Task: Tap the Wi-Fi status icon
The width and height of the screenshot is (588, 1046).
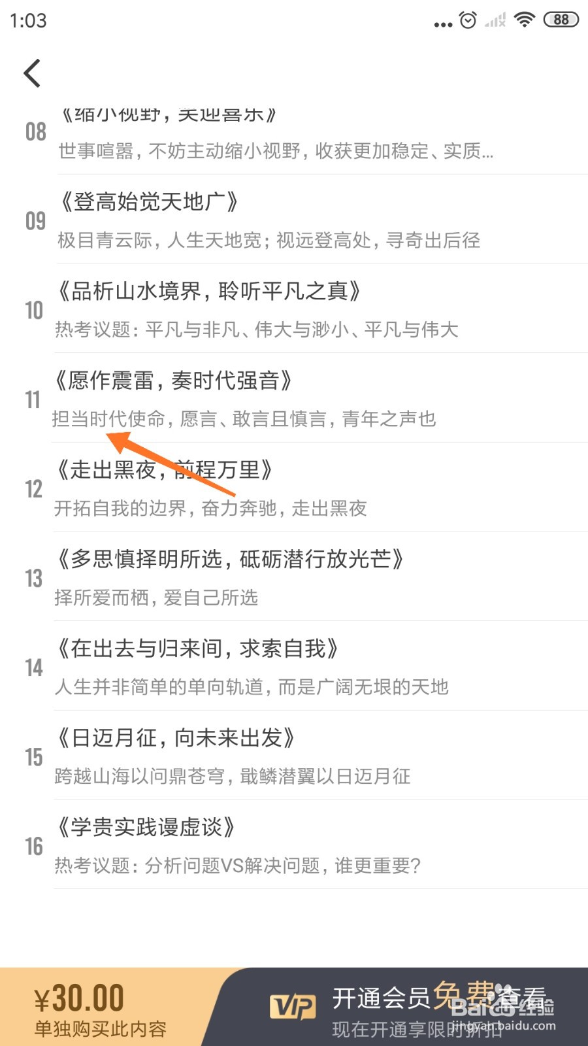Action: click(x=524, y=20)
